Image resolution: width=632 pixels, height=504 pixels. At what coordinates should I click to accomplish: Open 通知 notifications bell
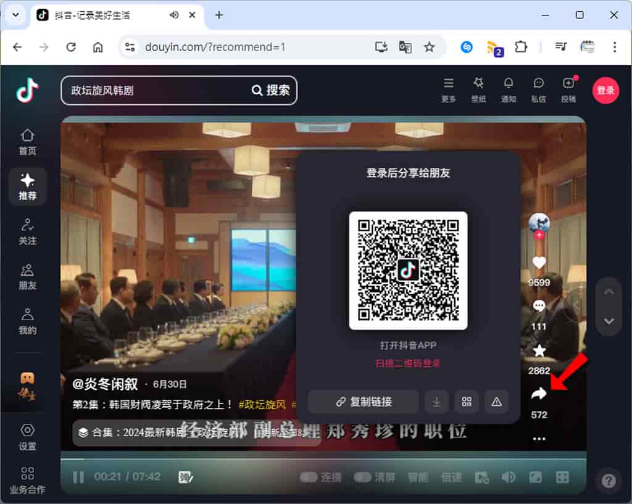pyautogui.click(x=509, y=90)
